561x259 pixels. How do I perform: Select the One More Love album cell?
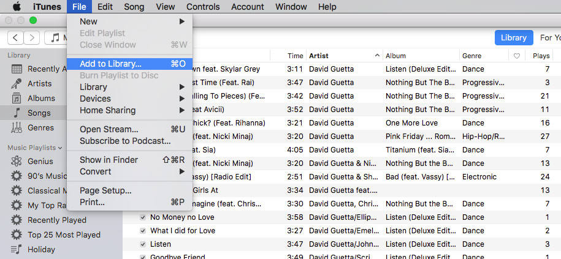(x=411, y=123)
